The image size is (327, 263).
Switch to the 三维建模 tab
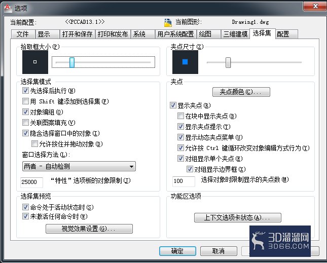(235, 34)
